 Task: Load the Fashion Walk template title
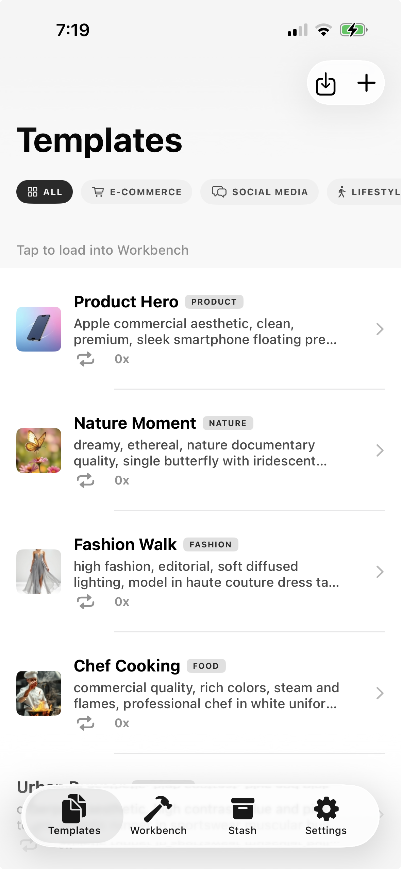[x=125, y=544]
